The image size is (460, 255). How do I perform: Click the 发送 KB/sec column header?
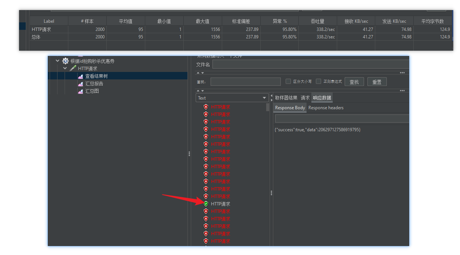(x=395, y=21)
